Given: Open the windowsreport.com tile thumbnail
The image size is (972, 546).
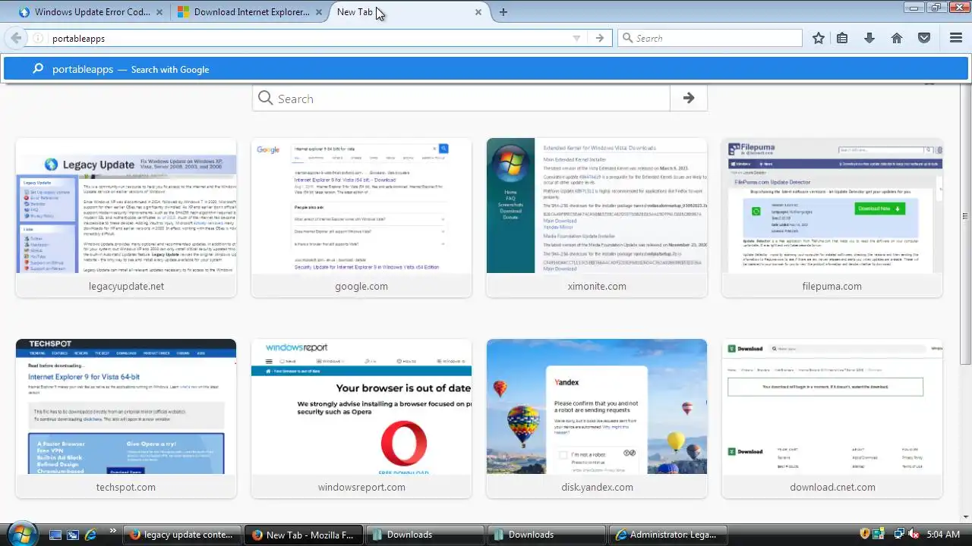Looking at the screenshot, I should [x=361, y=406].
